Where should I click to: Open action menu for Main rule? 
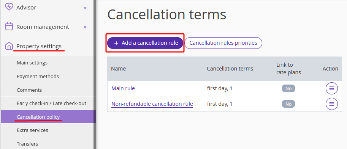coord(331,88)
